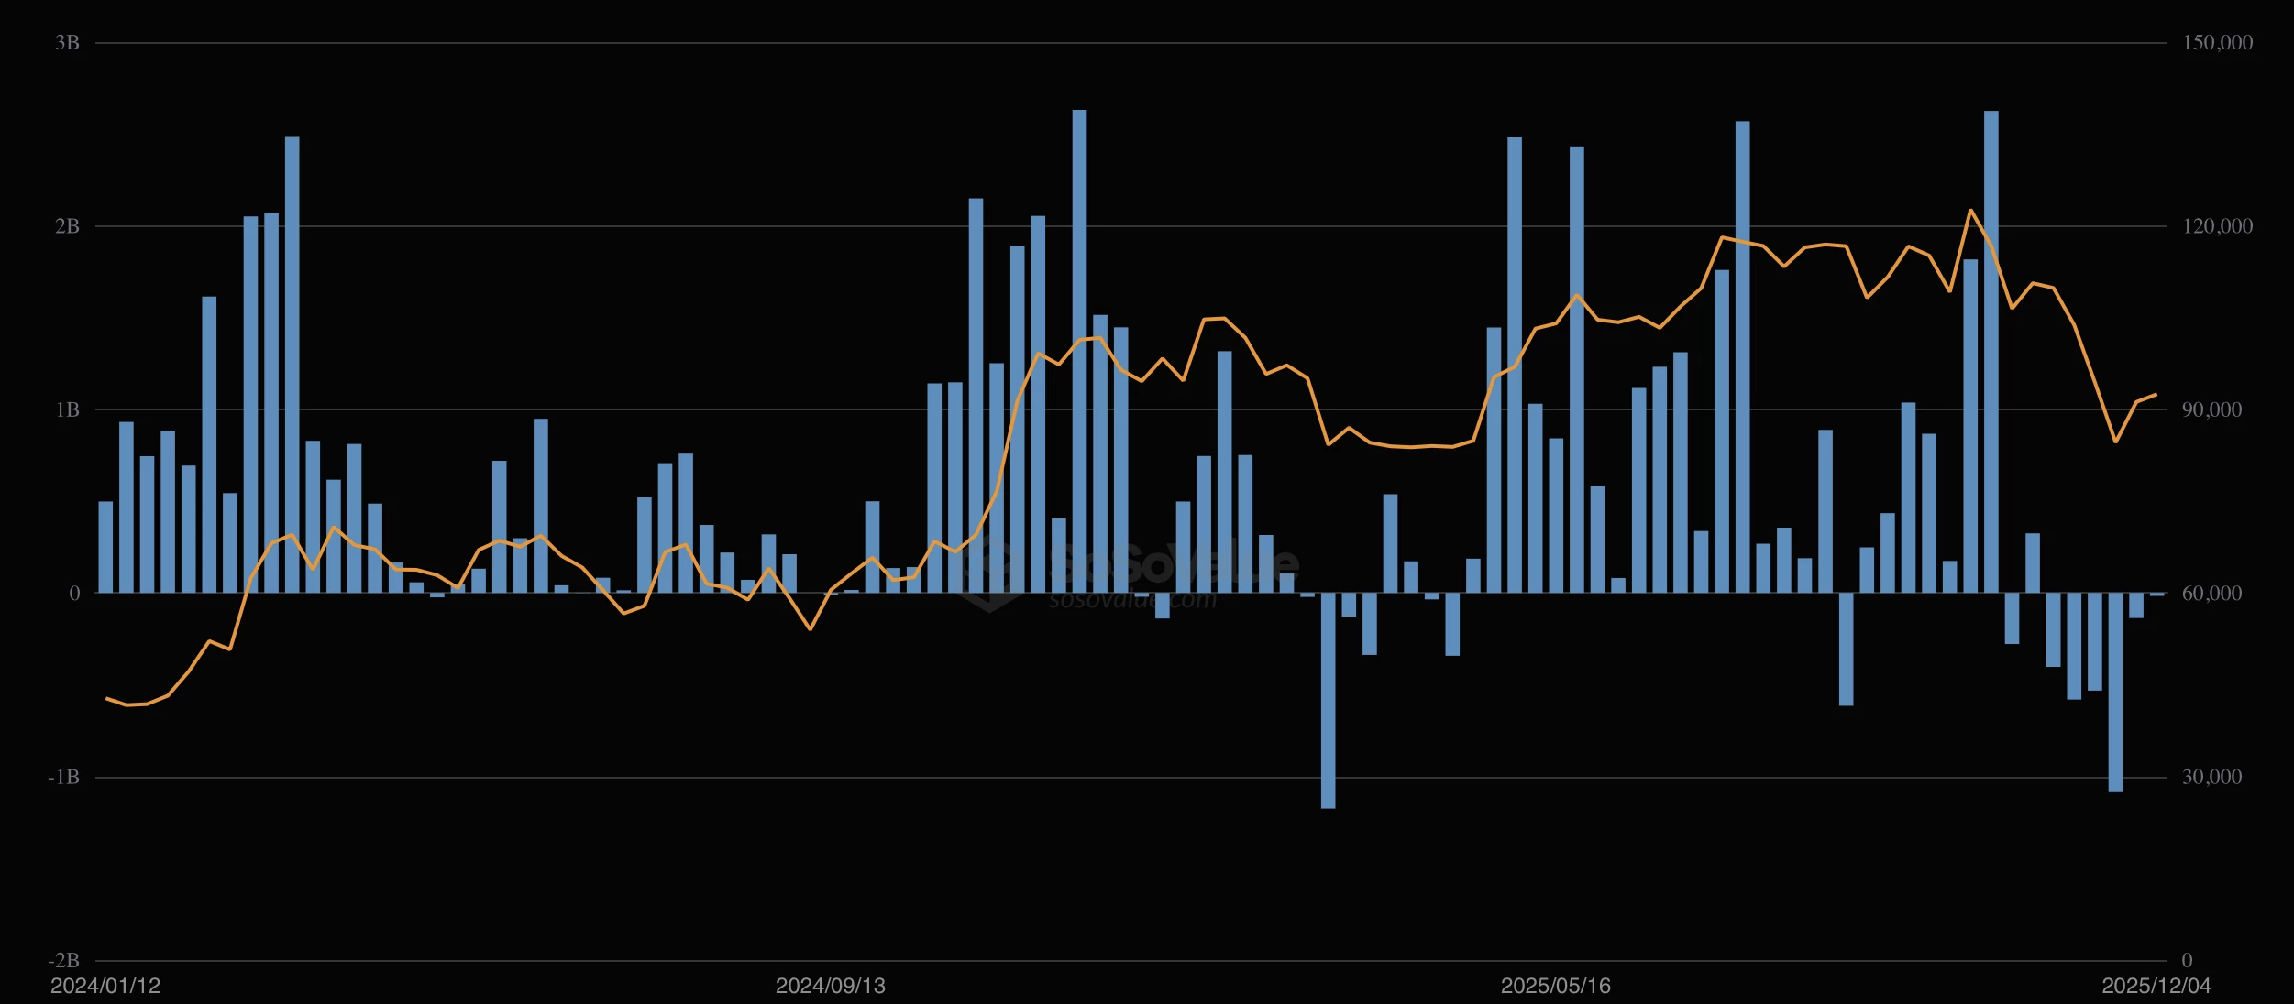Screen dimensions: 2294x1004
Task: Click the -1B left axis label
Action: tap(64, 777)
